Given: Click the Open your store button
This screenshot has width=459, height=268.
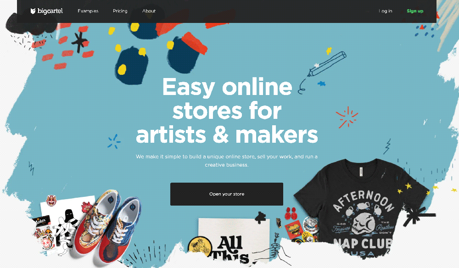Looking at the screenshot, I should tap(227, 194).
